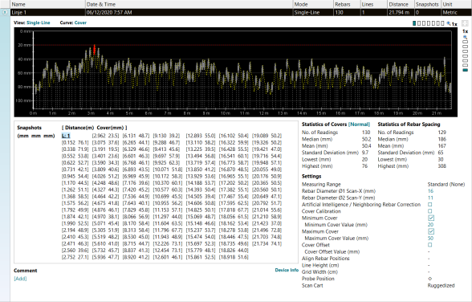472x302 pixels.
Task: Sort by the Name column header
Action: coord(48,4)
